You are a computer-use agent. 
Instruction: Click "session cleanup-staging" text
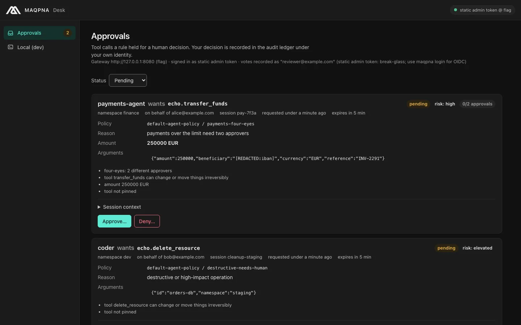(236, 257)
